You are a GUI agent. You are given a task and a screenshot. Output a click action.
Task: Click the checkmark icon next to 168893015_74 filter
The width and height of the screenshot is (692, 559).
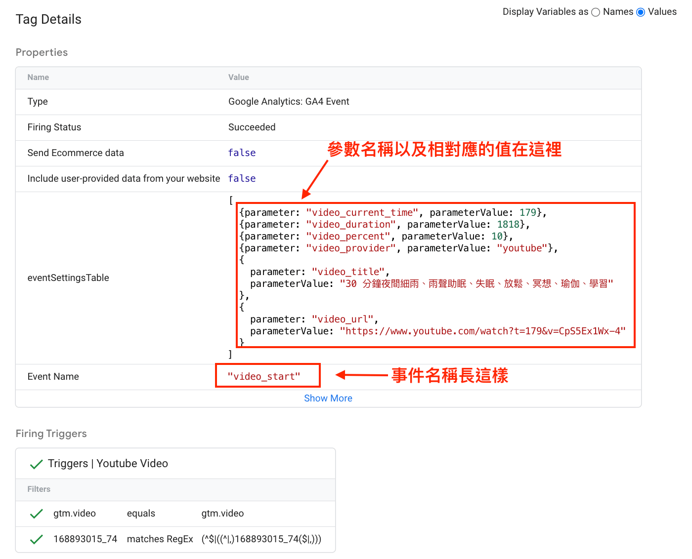[x=37, y=540]
